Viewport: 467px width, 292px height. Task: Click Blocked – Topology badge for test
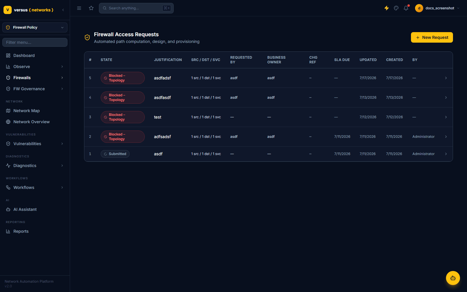pos(123,117)
